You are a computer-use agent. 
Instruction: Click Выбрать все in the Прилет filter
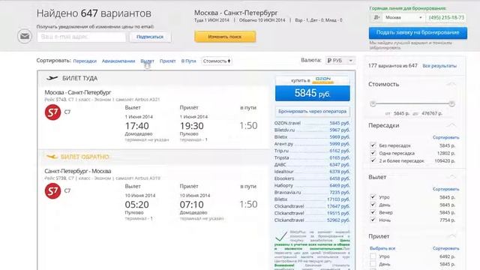pos(382,248)
